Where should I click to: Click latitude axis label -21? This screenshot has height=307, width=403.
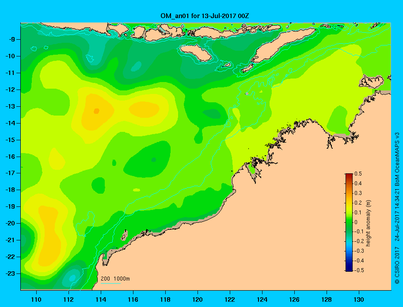tap(10, 240)
